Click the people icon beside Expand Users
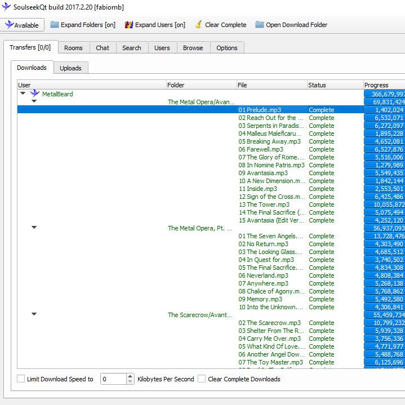Screen dimensions: 405x405 pyautogui.click(x=129, y=25)
